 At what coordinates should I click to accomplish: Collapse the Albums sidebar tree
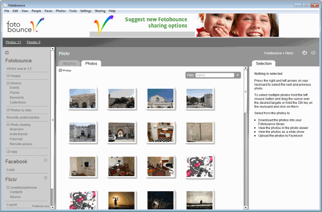[x=8, y=83]
